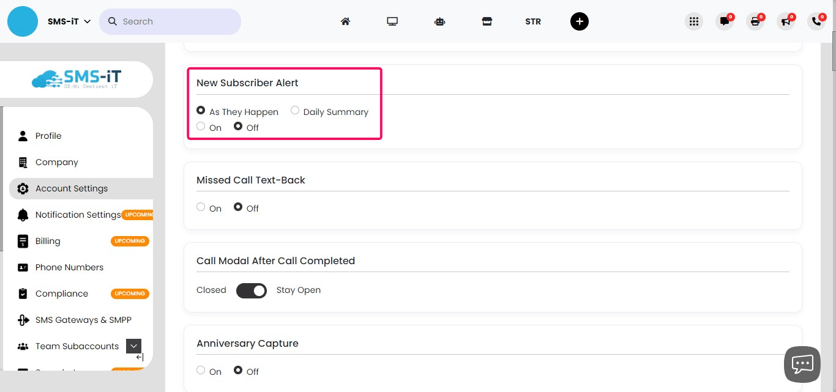Open the phone calls icon in header
Image resolution: width=836 pixels, height=392 pixels.
(x=816, y=21)
